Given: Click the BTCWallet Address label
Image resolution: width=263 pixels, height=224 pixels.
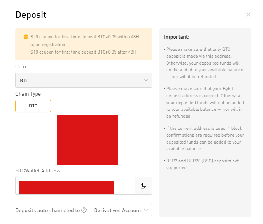Looking at the screenshot, I should click(38, 170).
